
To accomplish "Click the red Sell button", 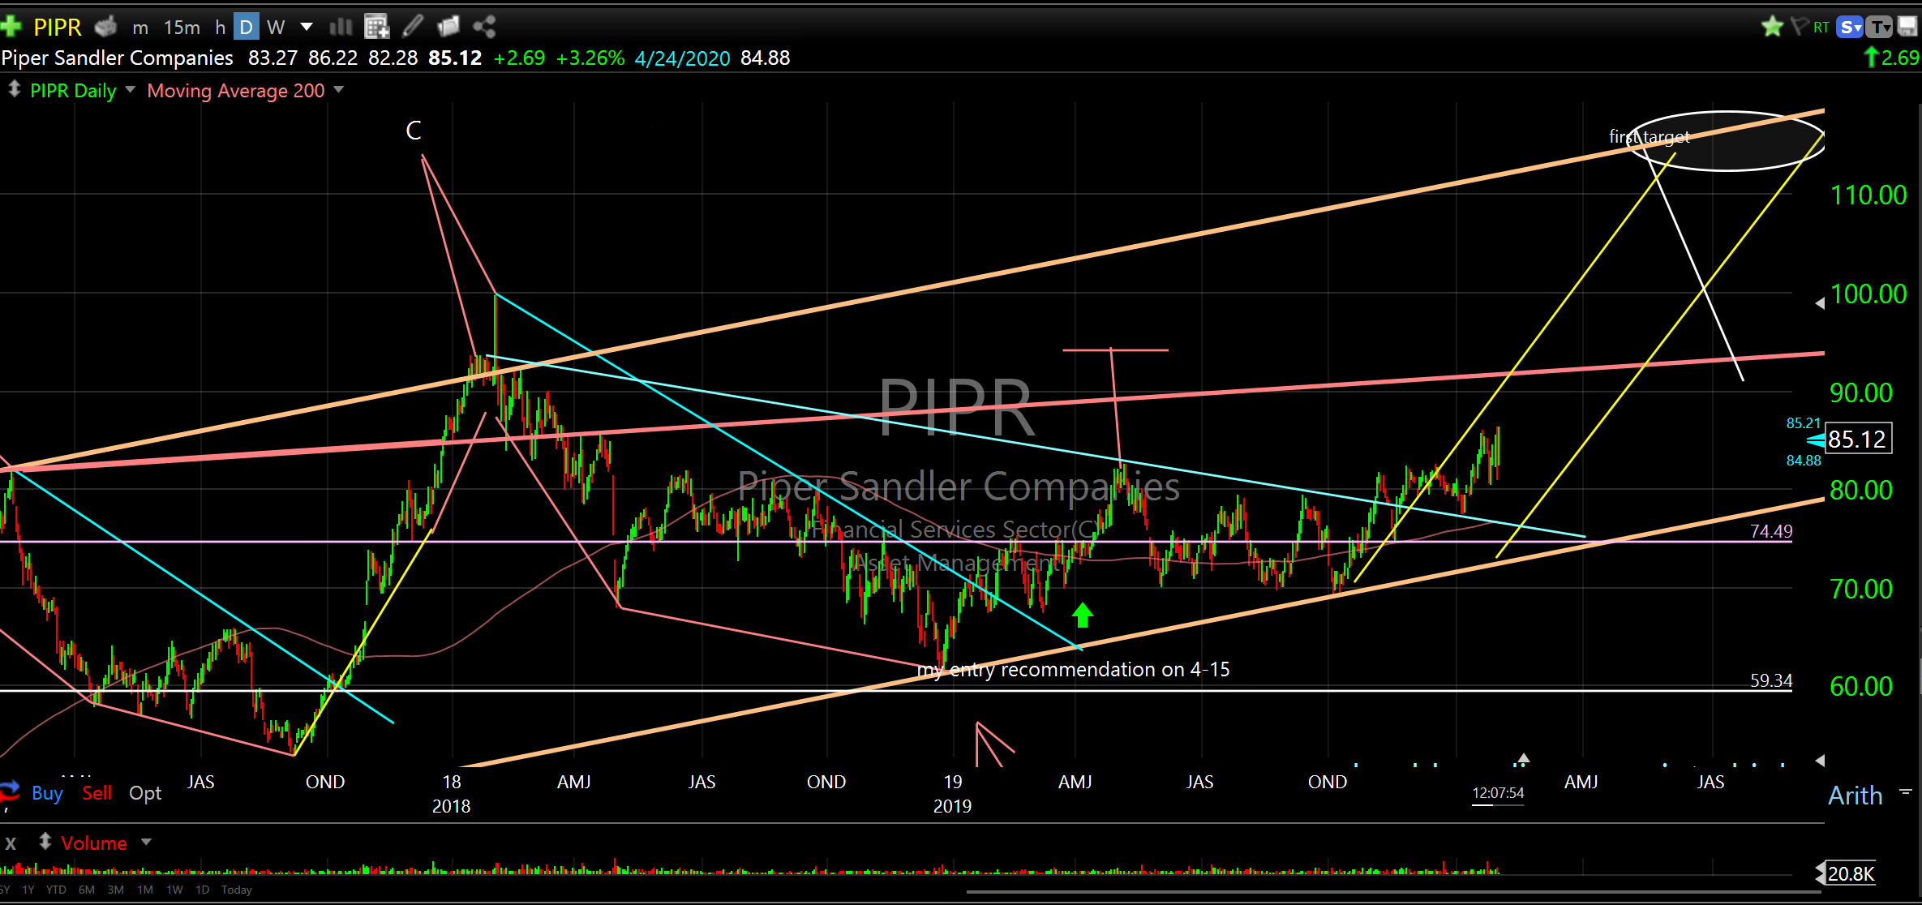I will pos(97,793).
